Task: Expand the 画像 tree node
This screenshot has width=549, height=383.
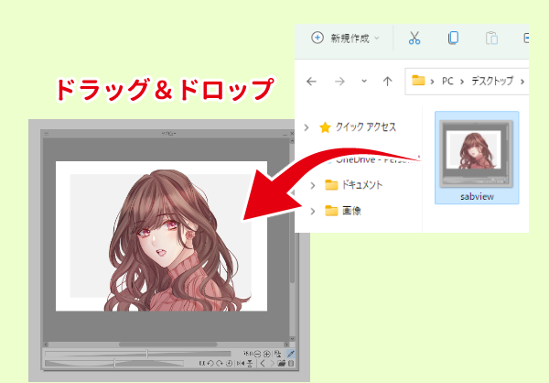Action: pos(313,211)
